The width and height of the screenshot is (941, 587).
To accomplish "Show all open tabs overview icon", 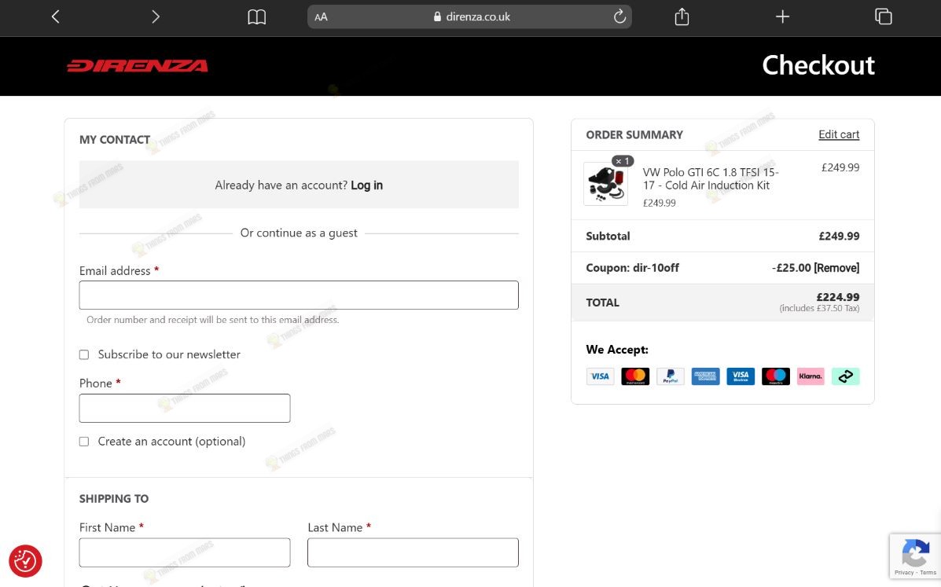I will tap(884, 17).
